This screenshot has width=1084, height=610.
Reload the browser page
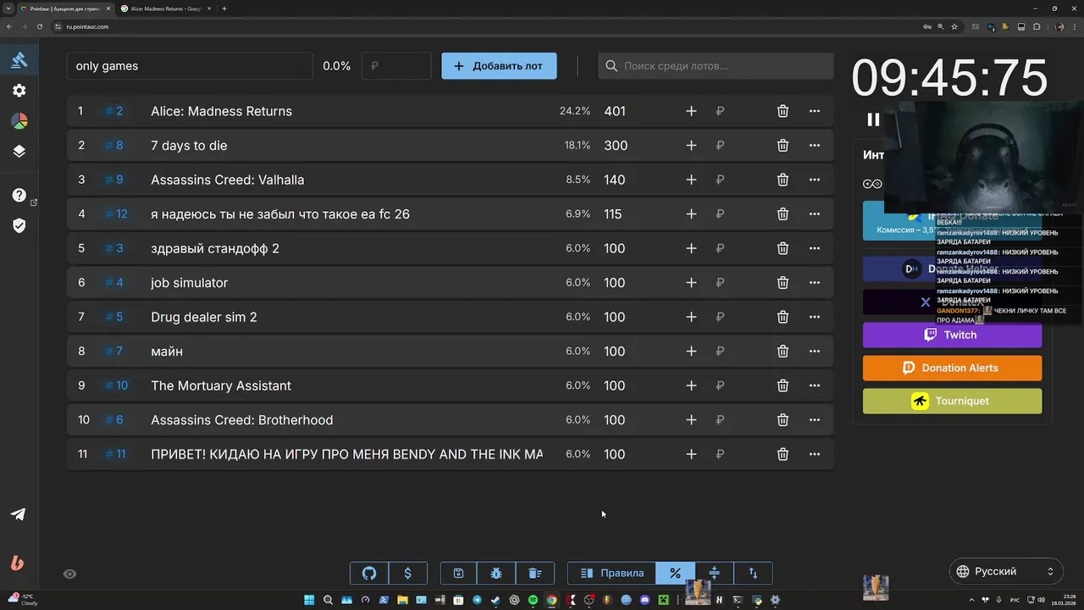pos(38,26)
